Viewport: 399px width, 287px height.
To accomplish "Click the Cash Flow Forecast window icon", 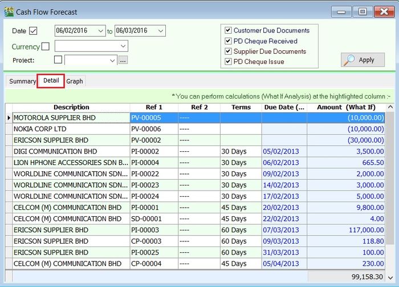I will pos(9,11).
